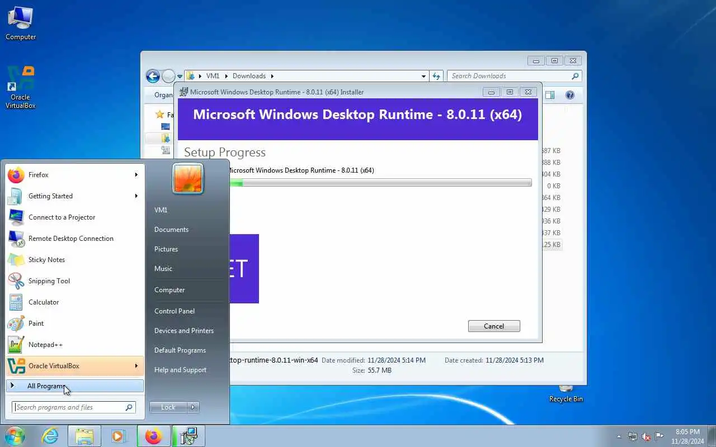Open the Action Center flag icon
Image resolution: width=716 pixels, height=447 pixels.
click(x=660, y=436)
